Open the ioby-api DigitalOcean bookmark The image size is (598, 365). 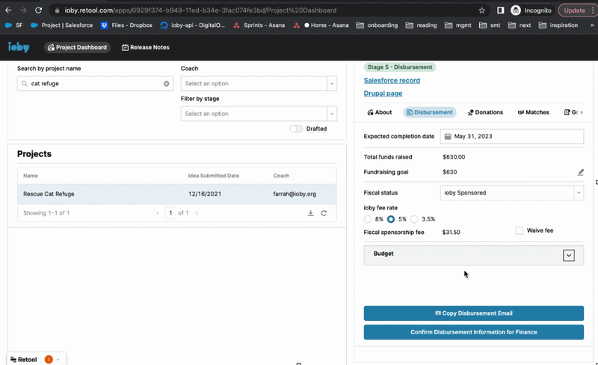click(x=193, y=25)
